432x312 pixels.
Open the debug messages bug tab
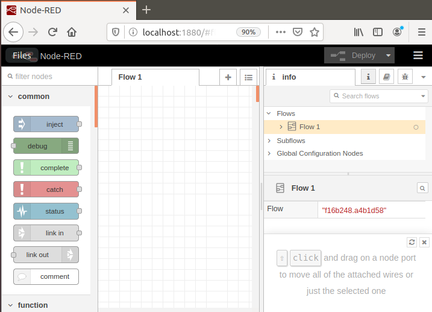point(405,77)
